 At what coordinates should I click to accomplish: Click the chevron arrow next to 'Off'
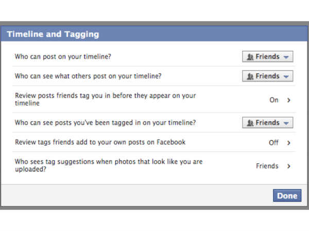[x=289, y=143]
